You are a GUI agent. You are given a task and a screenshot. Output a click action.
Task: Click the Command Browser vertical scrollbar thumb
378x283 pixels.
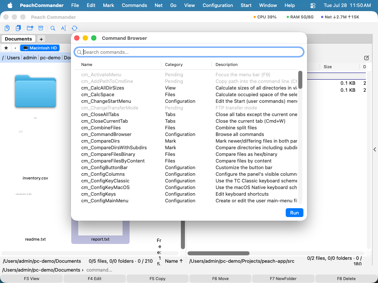click(x=300, y=80)
